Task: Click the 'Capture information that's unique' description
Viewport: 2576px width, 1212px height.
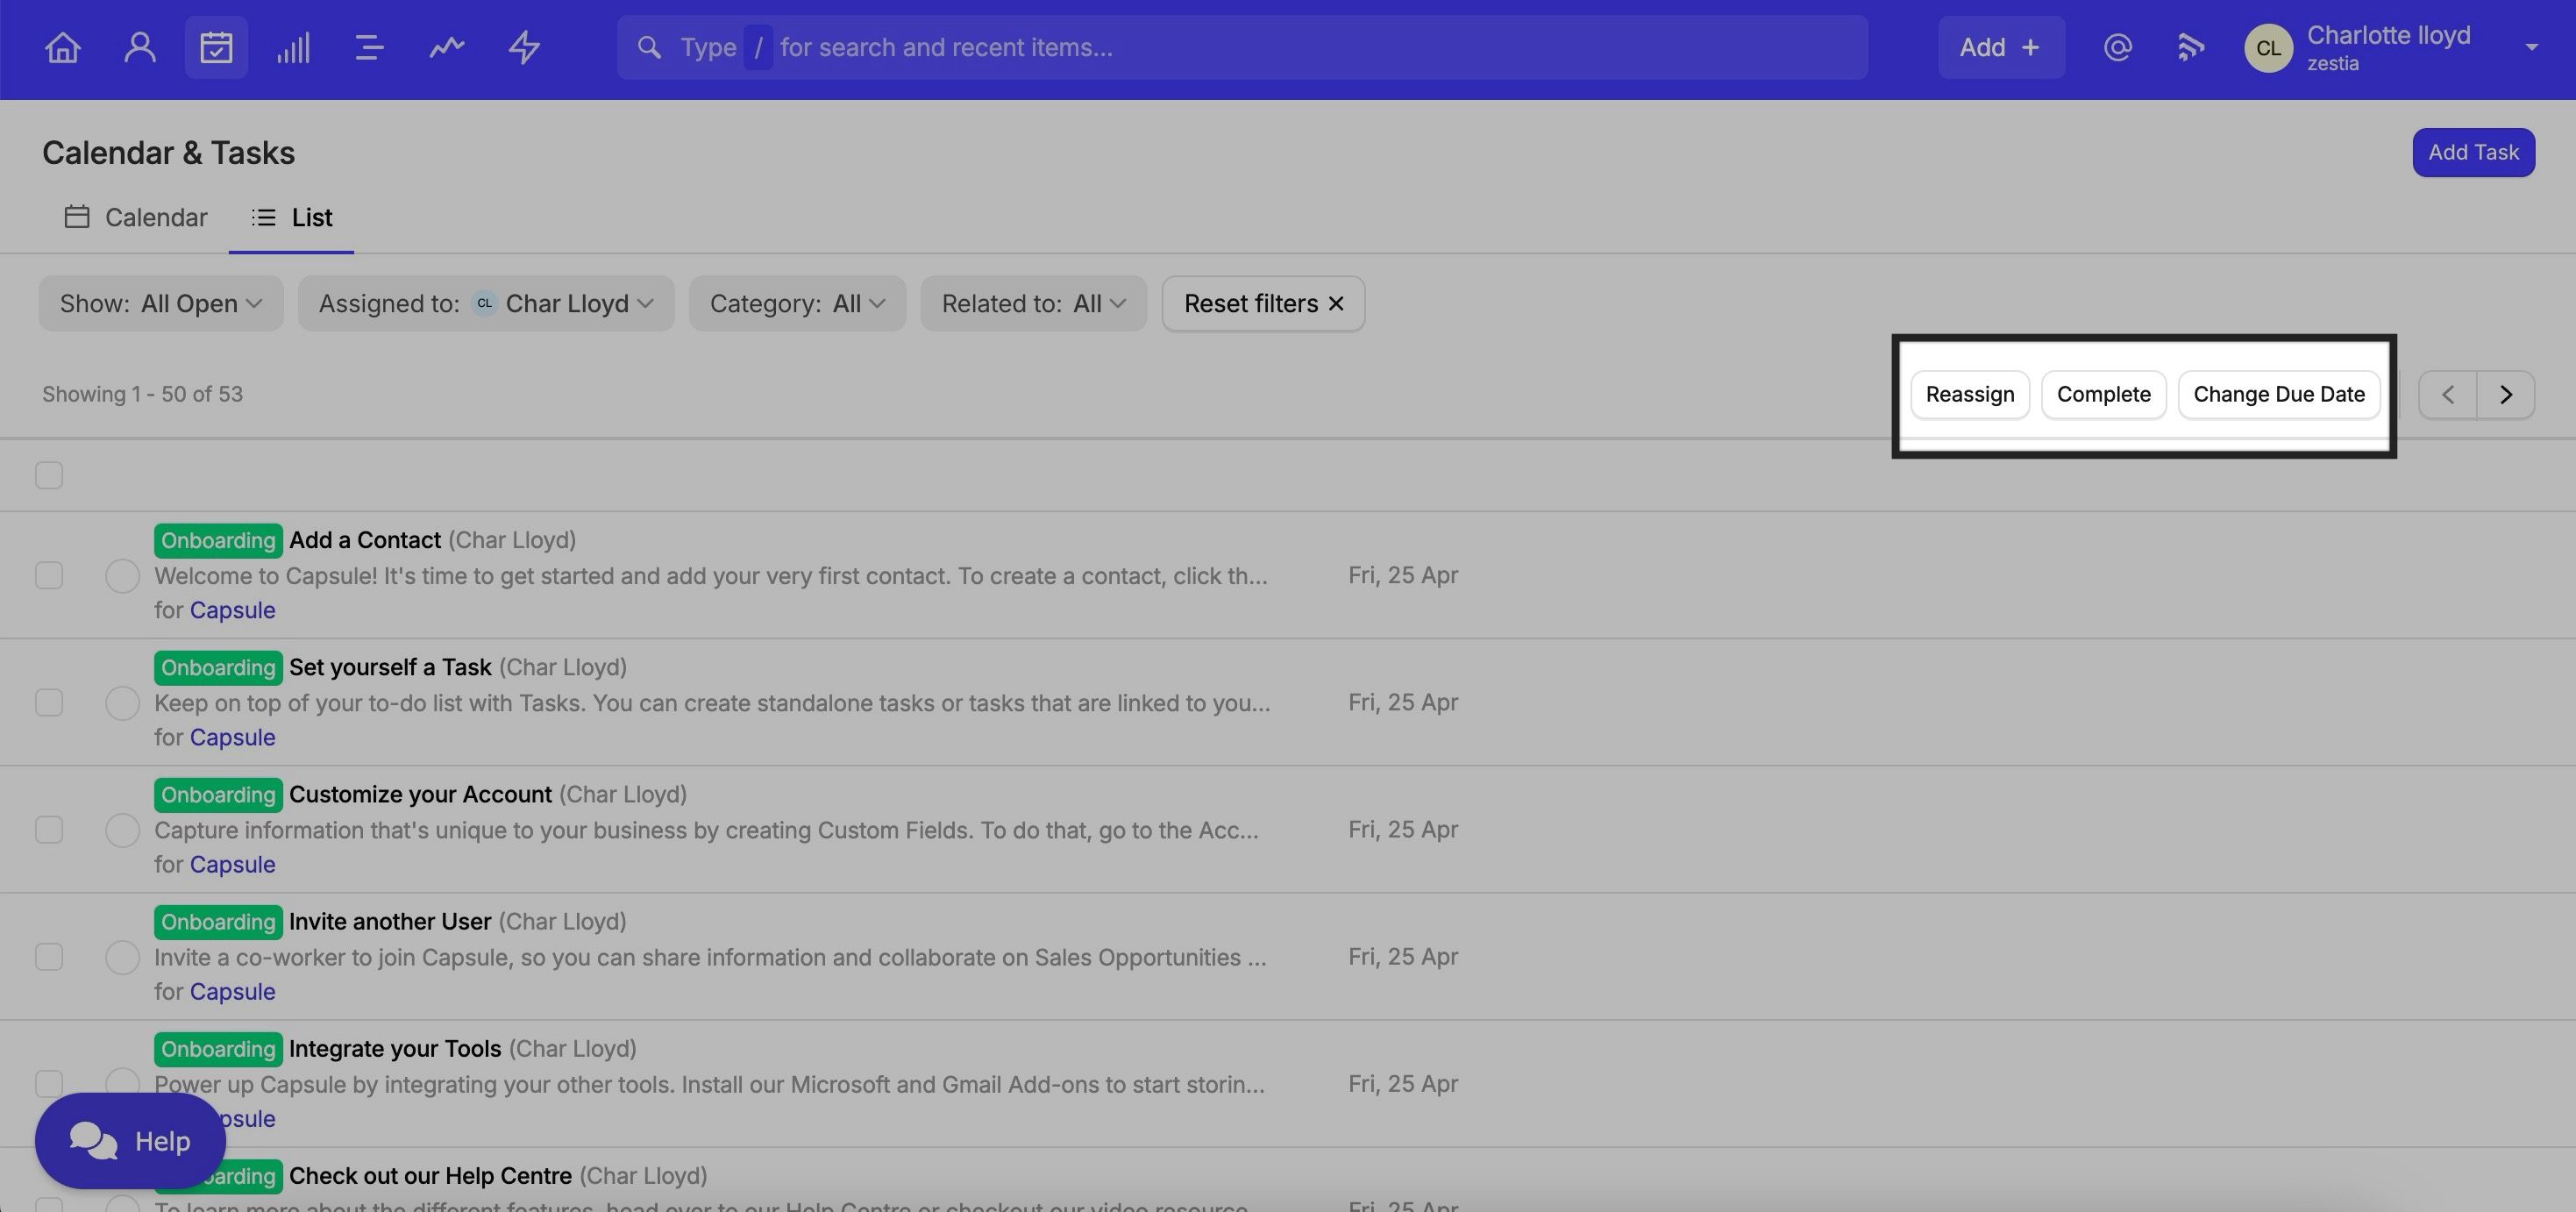Action: click(706, 830)
